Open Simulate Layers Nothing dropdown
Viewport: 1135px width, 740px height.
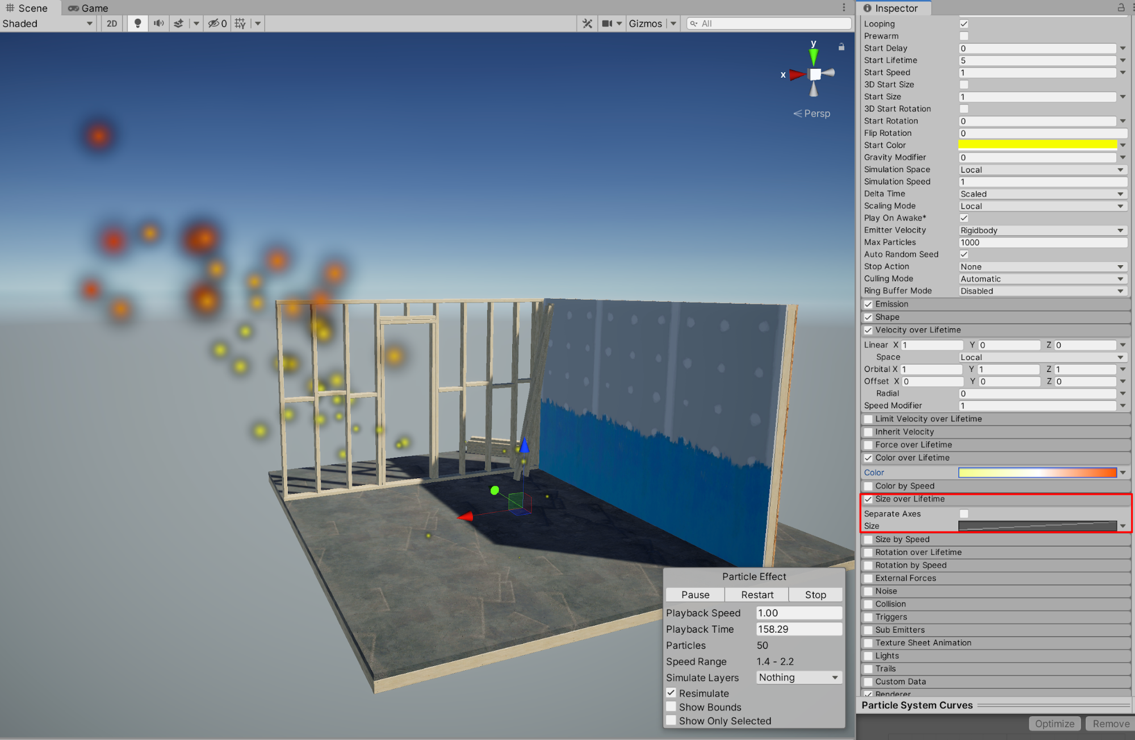point(798,677)
